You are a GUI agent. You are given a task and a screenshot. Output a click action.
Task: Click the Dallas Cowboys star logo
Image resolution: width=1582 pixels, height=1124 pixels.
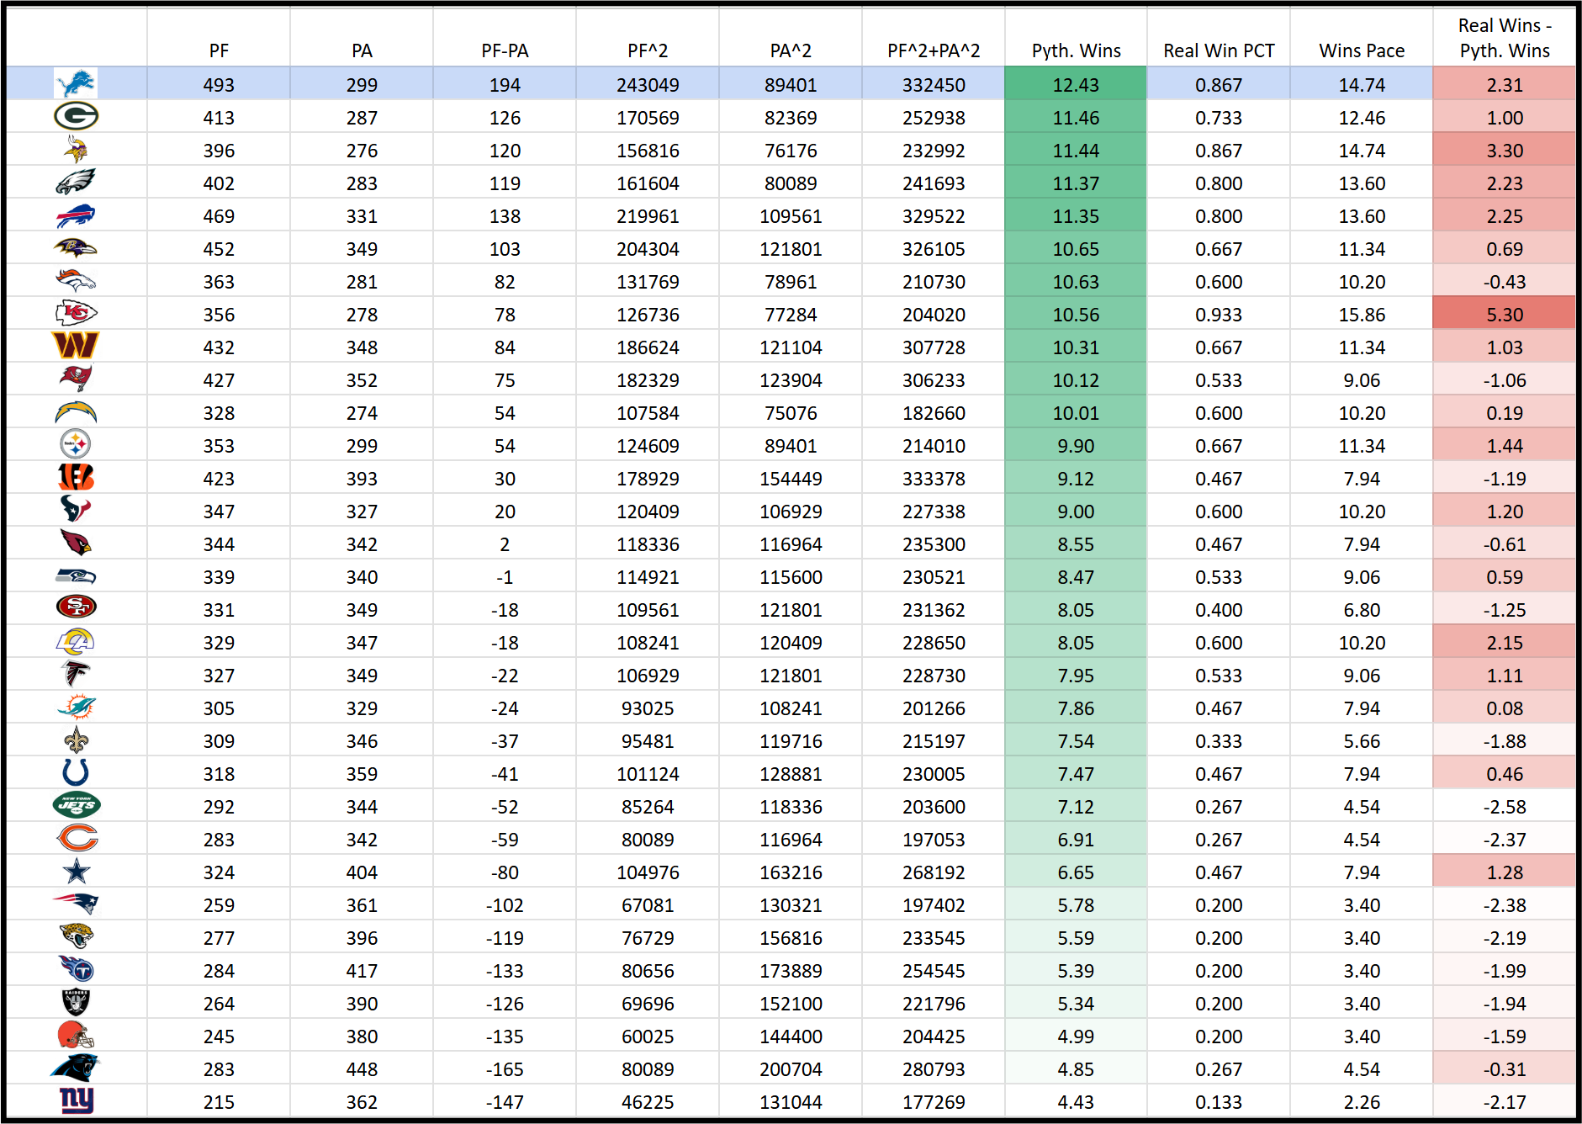tap(76, 872)
